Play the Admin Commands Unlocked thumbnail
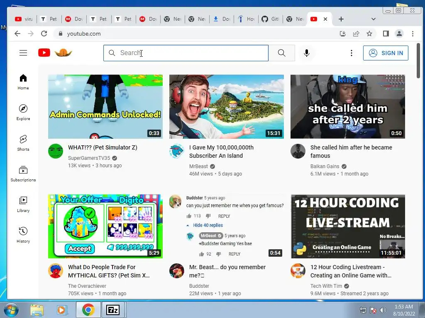The height and width of the screenshot is (318, 425). coord(105,106)
